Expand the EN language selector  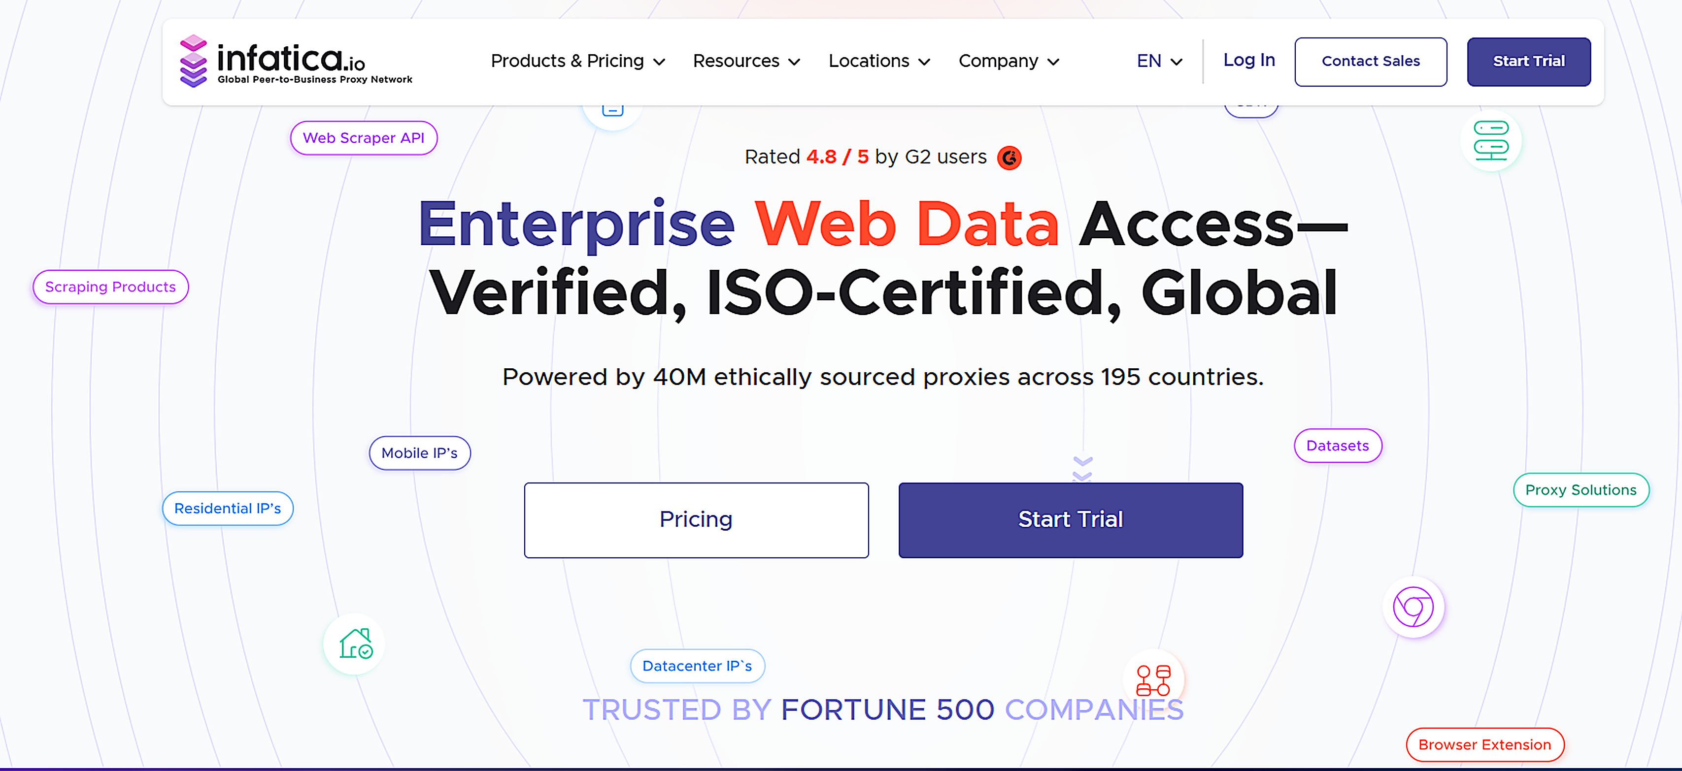(x=1158, y=62)
